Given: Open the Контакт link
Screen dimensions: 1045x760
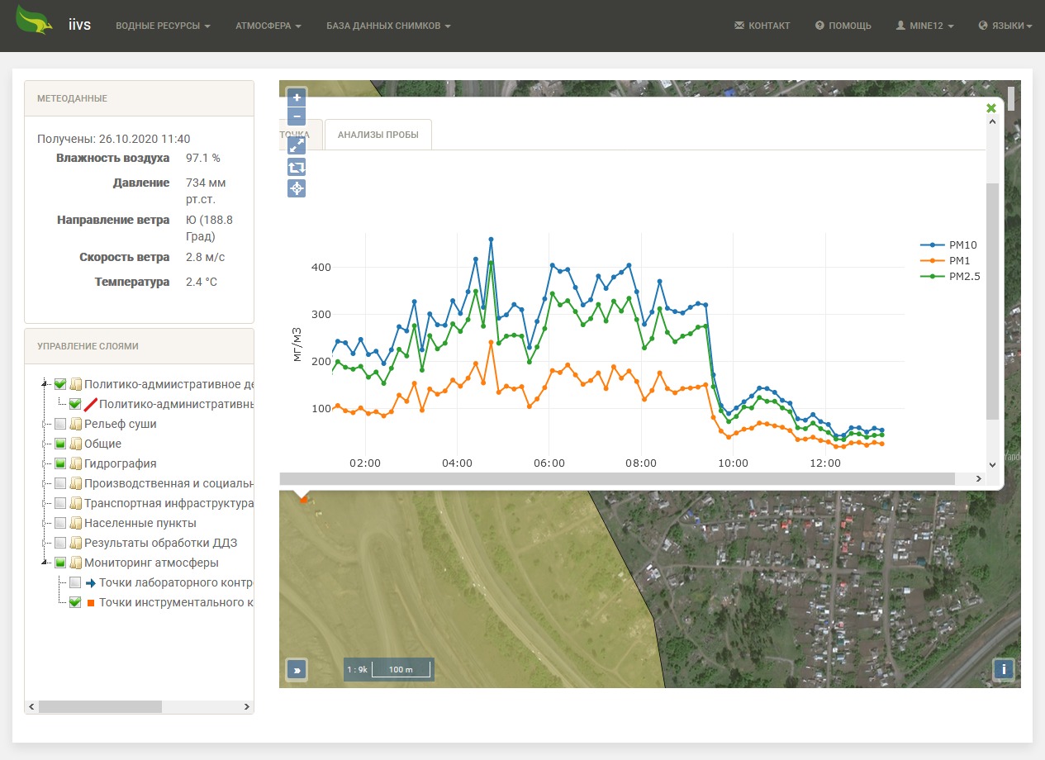Looking at the screenshot, I should click(762, 26).
